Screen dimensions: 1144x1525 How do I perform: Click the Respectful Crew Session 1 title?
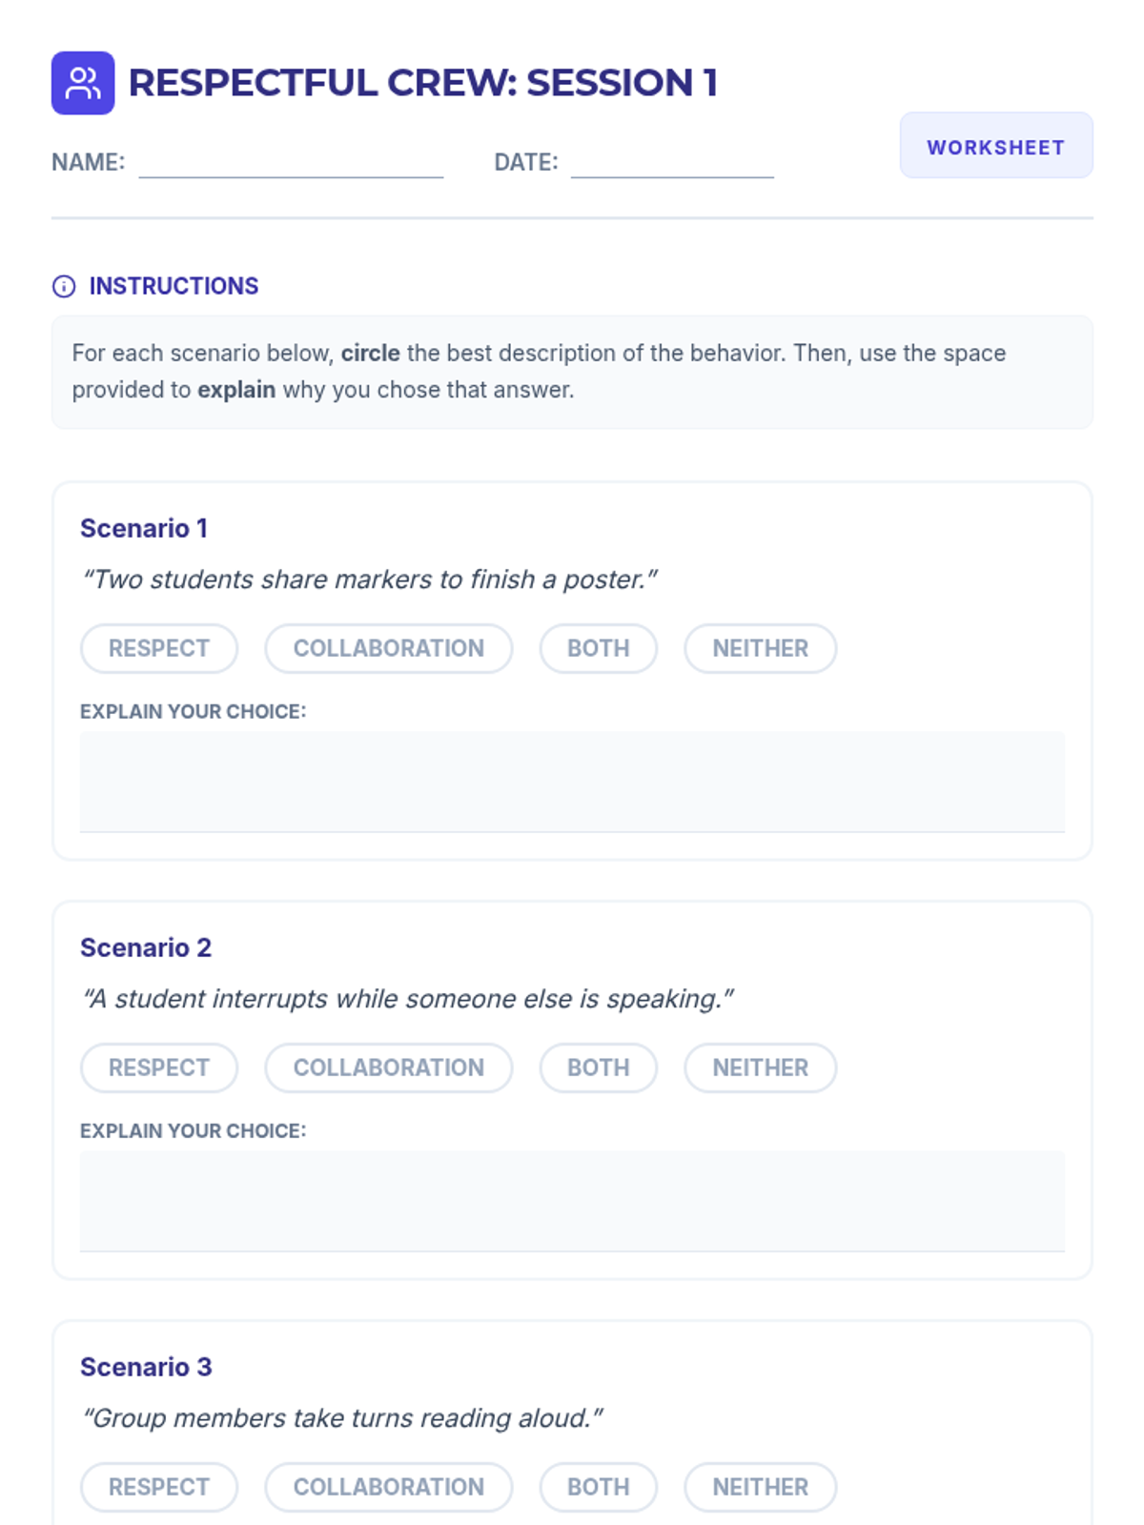pyautogui.click(x=422, y=83)
